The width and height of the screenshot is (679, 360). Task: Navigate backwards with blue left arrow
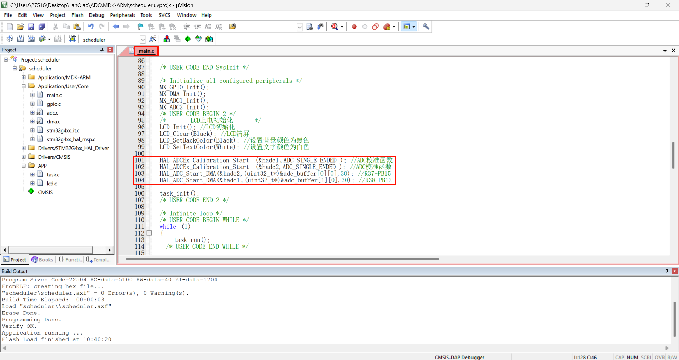point(116,27)
